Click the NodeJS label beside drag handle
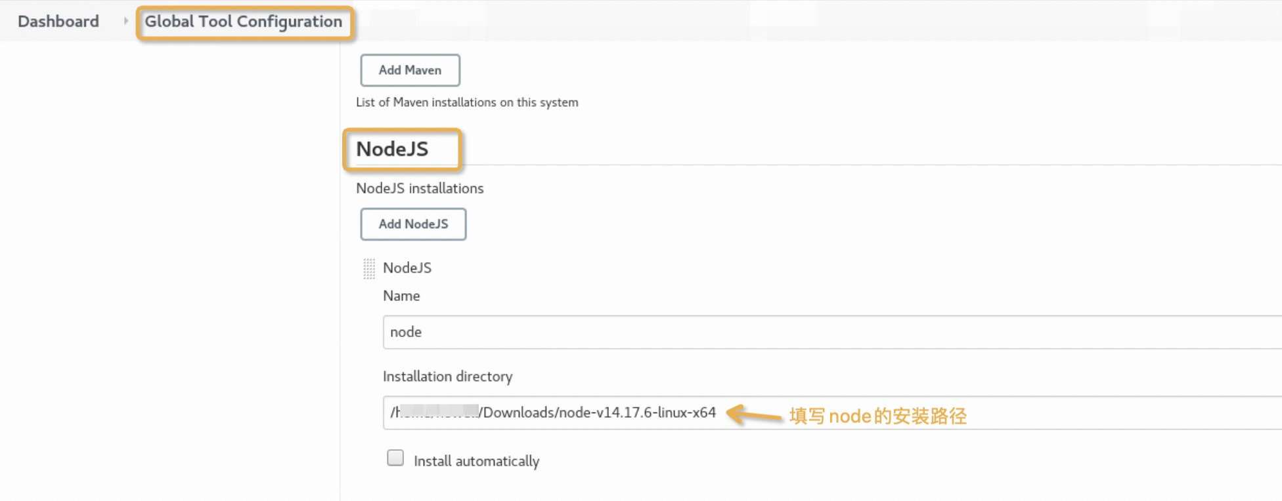 407,268
